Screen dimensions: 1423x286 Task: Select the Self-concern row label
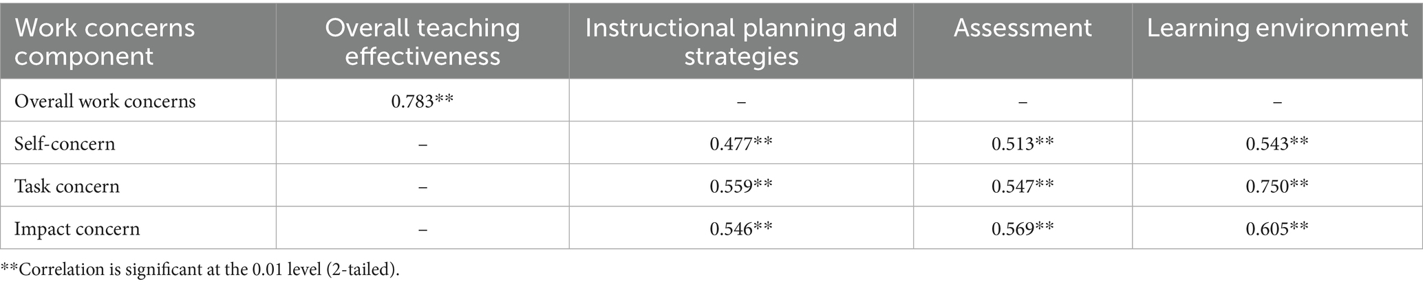(65, 143)
